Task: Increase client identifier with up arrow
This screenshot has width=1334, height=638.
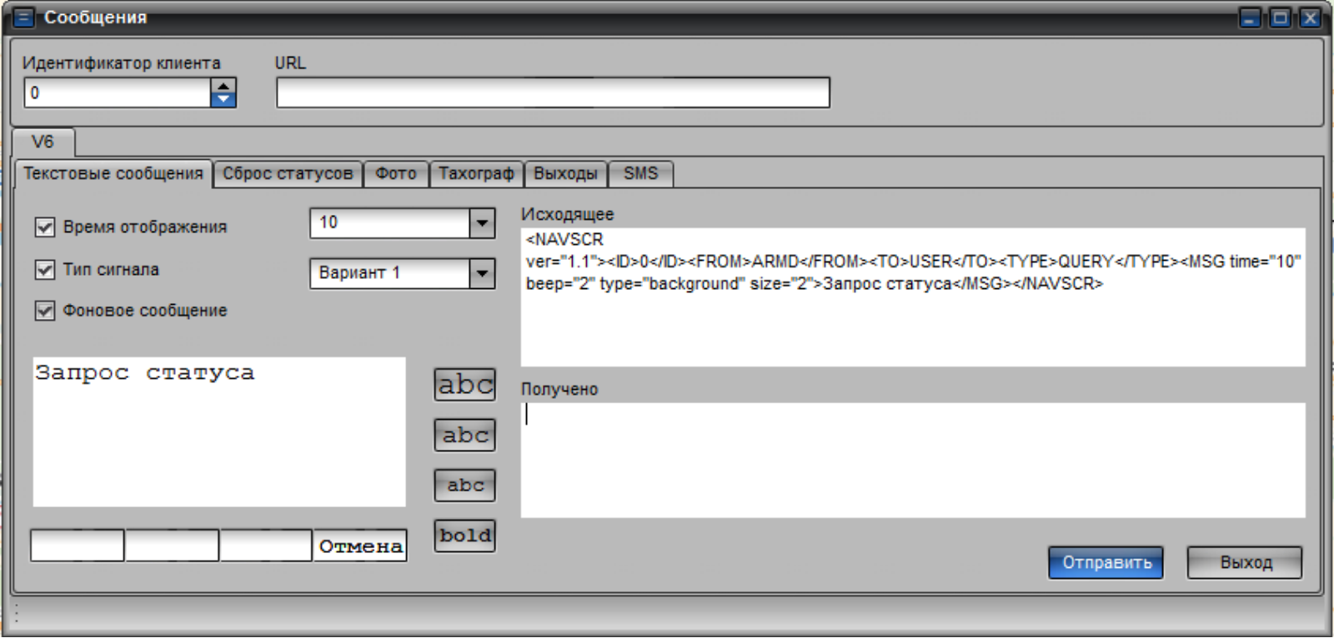Action: tap(223, 86)
